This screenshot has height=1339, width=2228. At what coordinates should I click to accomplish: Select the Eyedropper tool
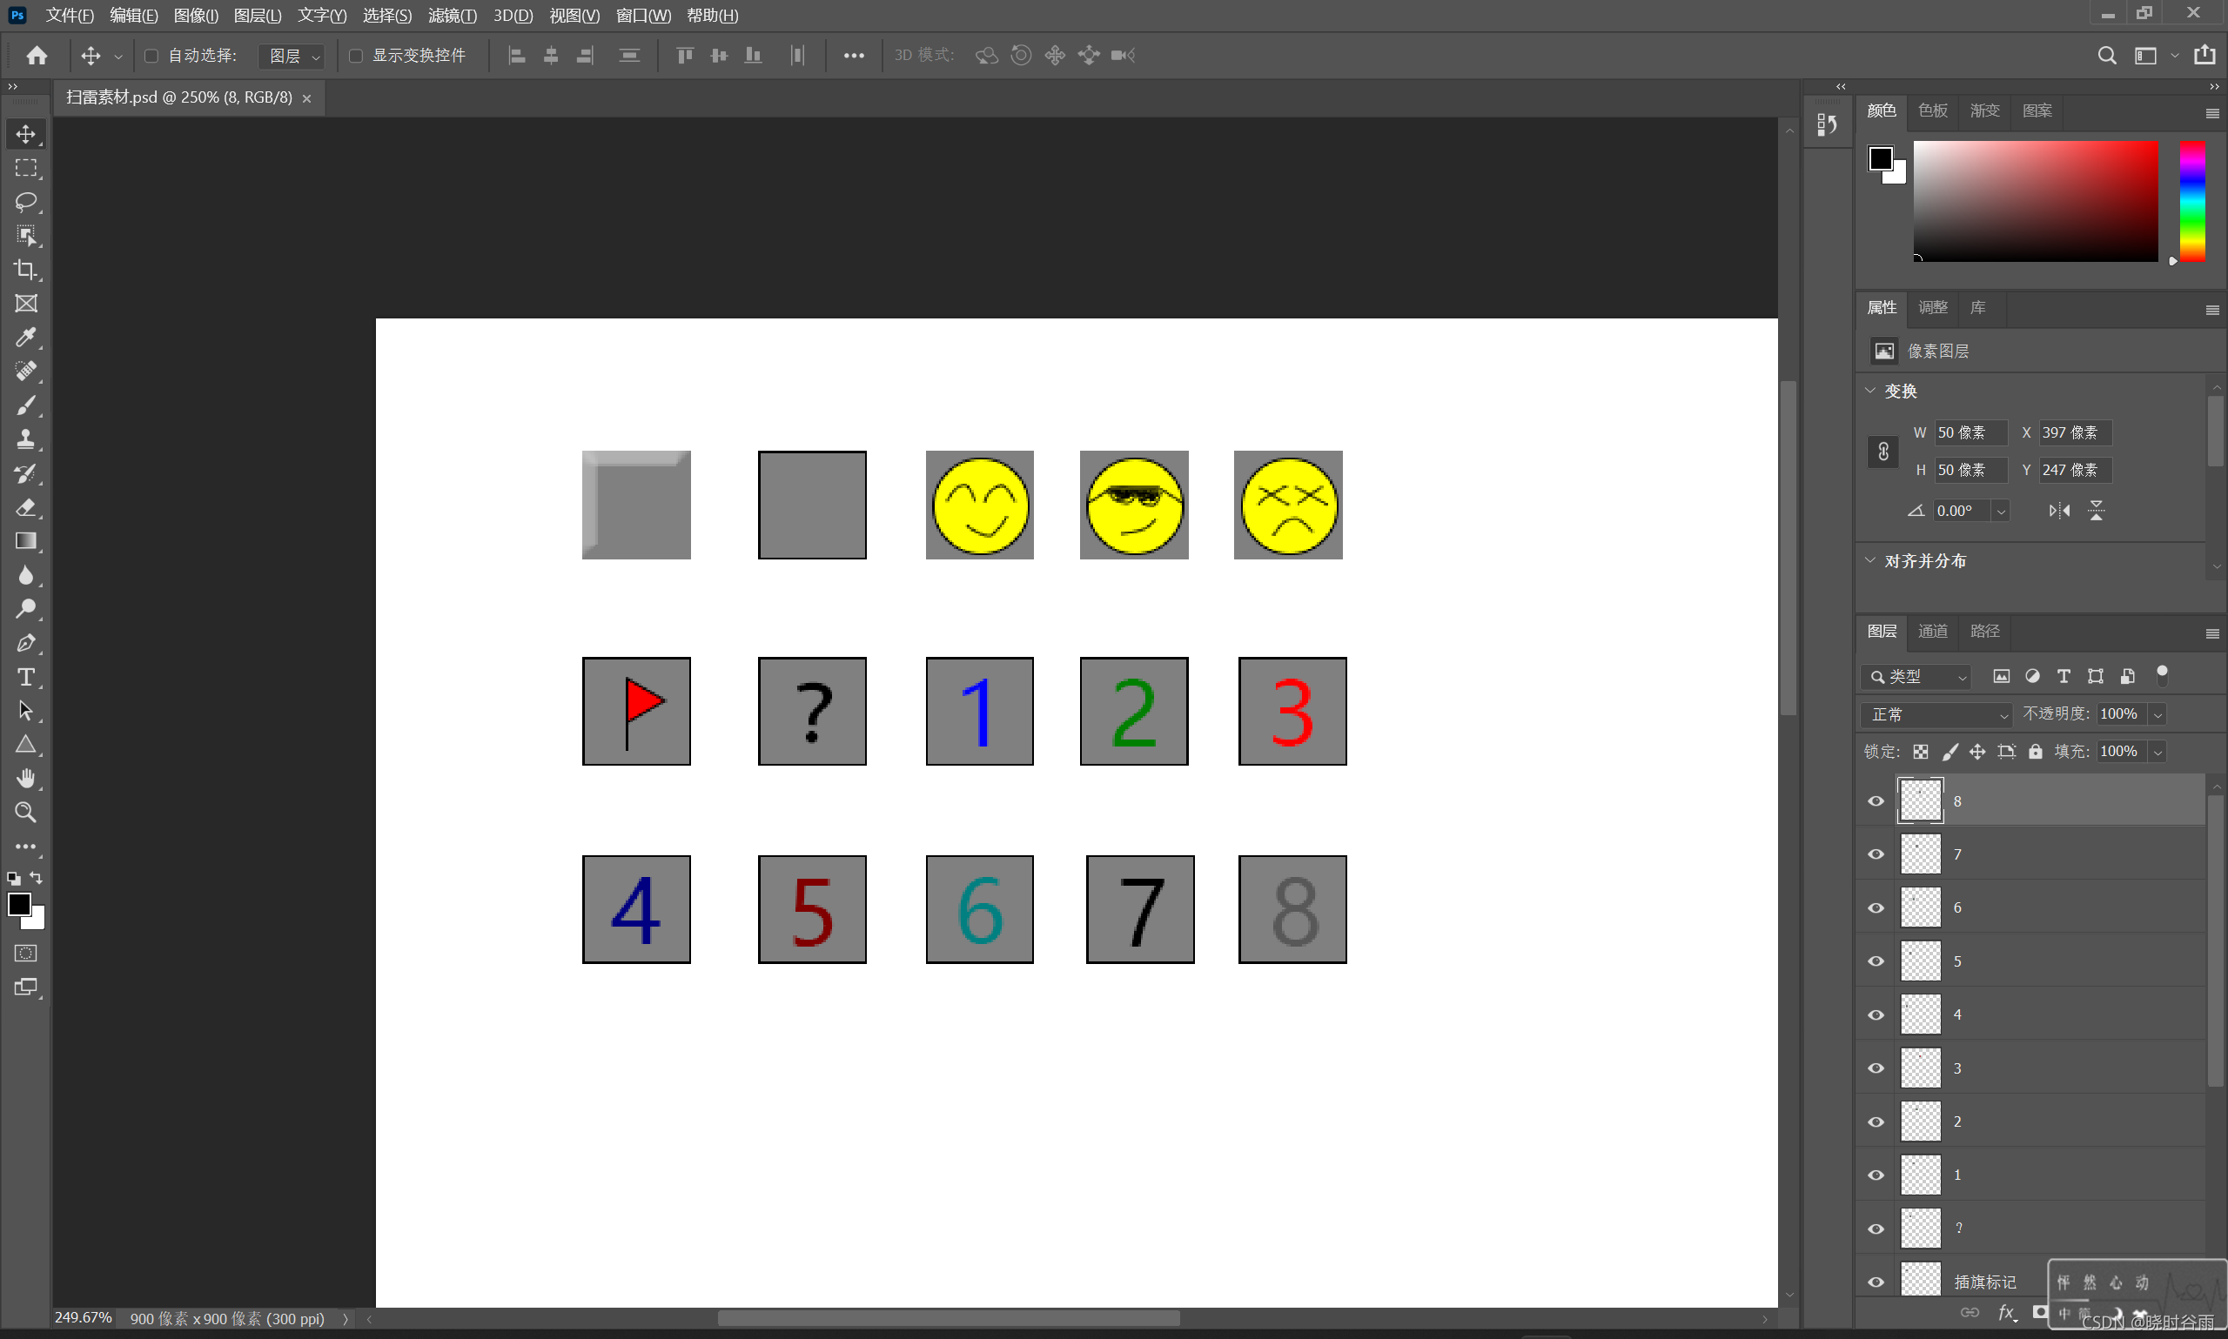coord(25,338)
